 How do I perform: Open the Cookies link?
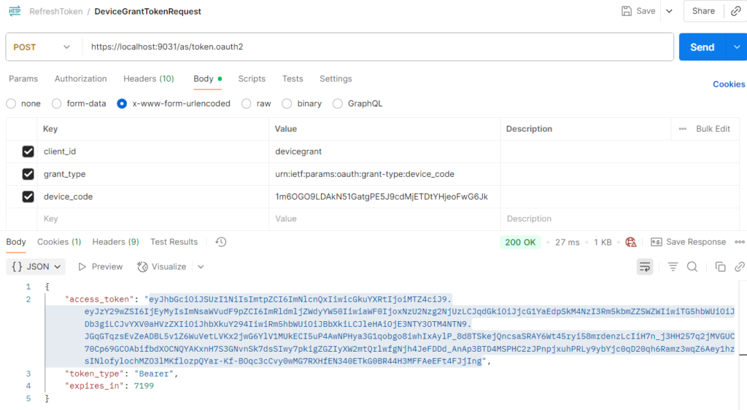pyautogui.click(x=729, y=84)
